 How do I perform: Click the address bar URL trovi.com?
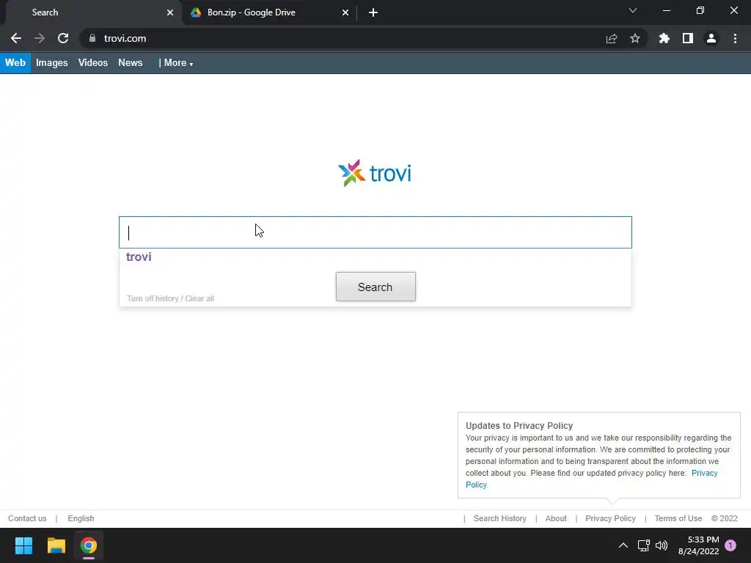coord(125,38)
